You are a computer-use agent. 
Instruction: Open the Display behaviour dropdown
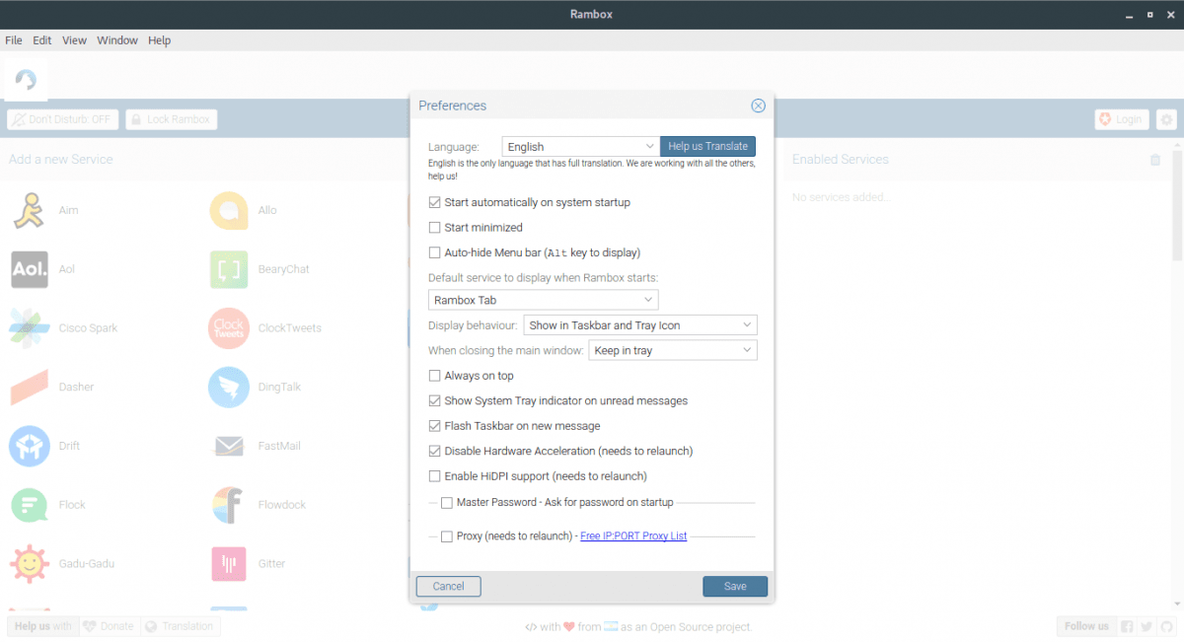[640, 324]
